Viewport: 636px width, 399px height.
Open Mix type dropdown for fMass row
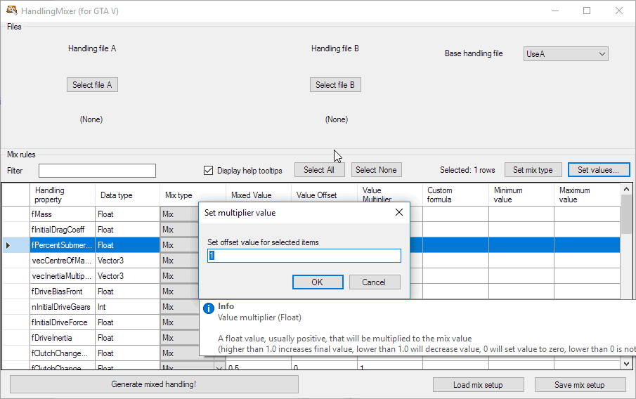(x=180, y=214)
